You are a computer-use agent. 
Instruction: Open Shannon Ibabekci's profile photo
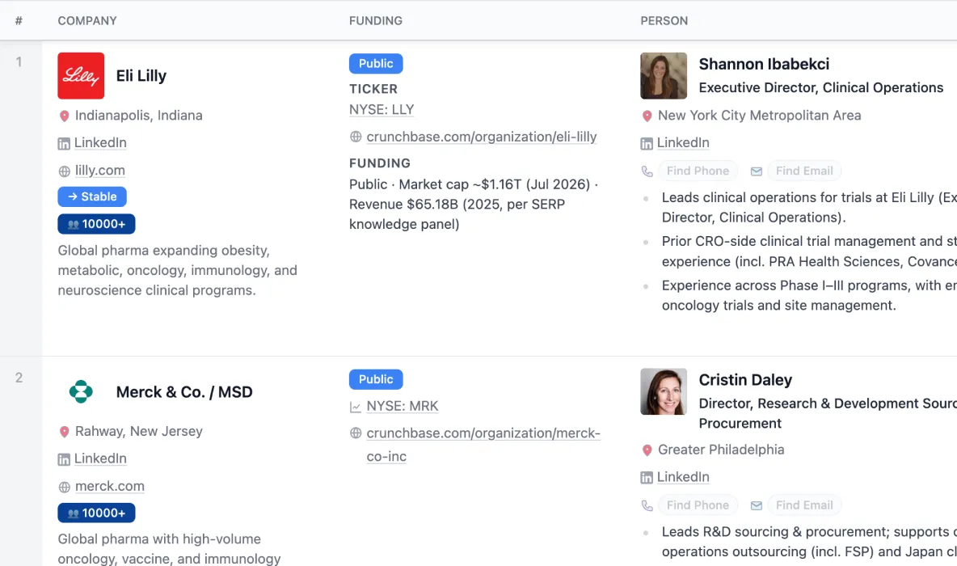[664, 76]
